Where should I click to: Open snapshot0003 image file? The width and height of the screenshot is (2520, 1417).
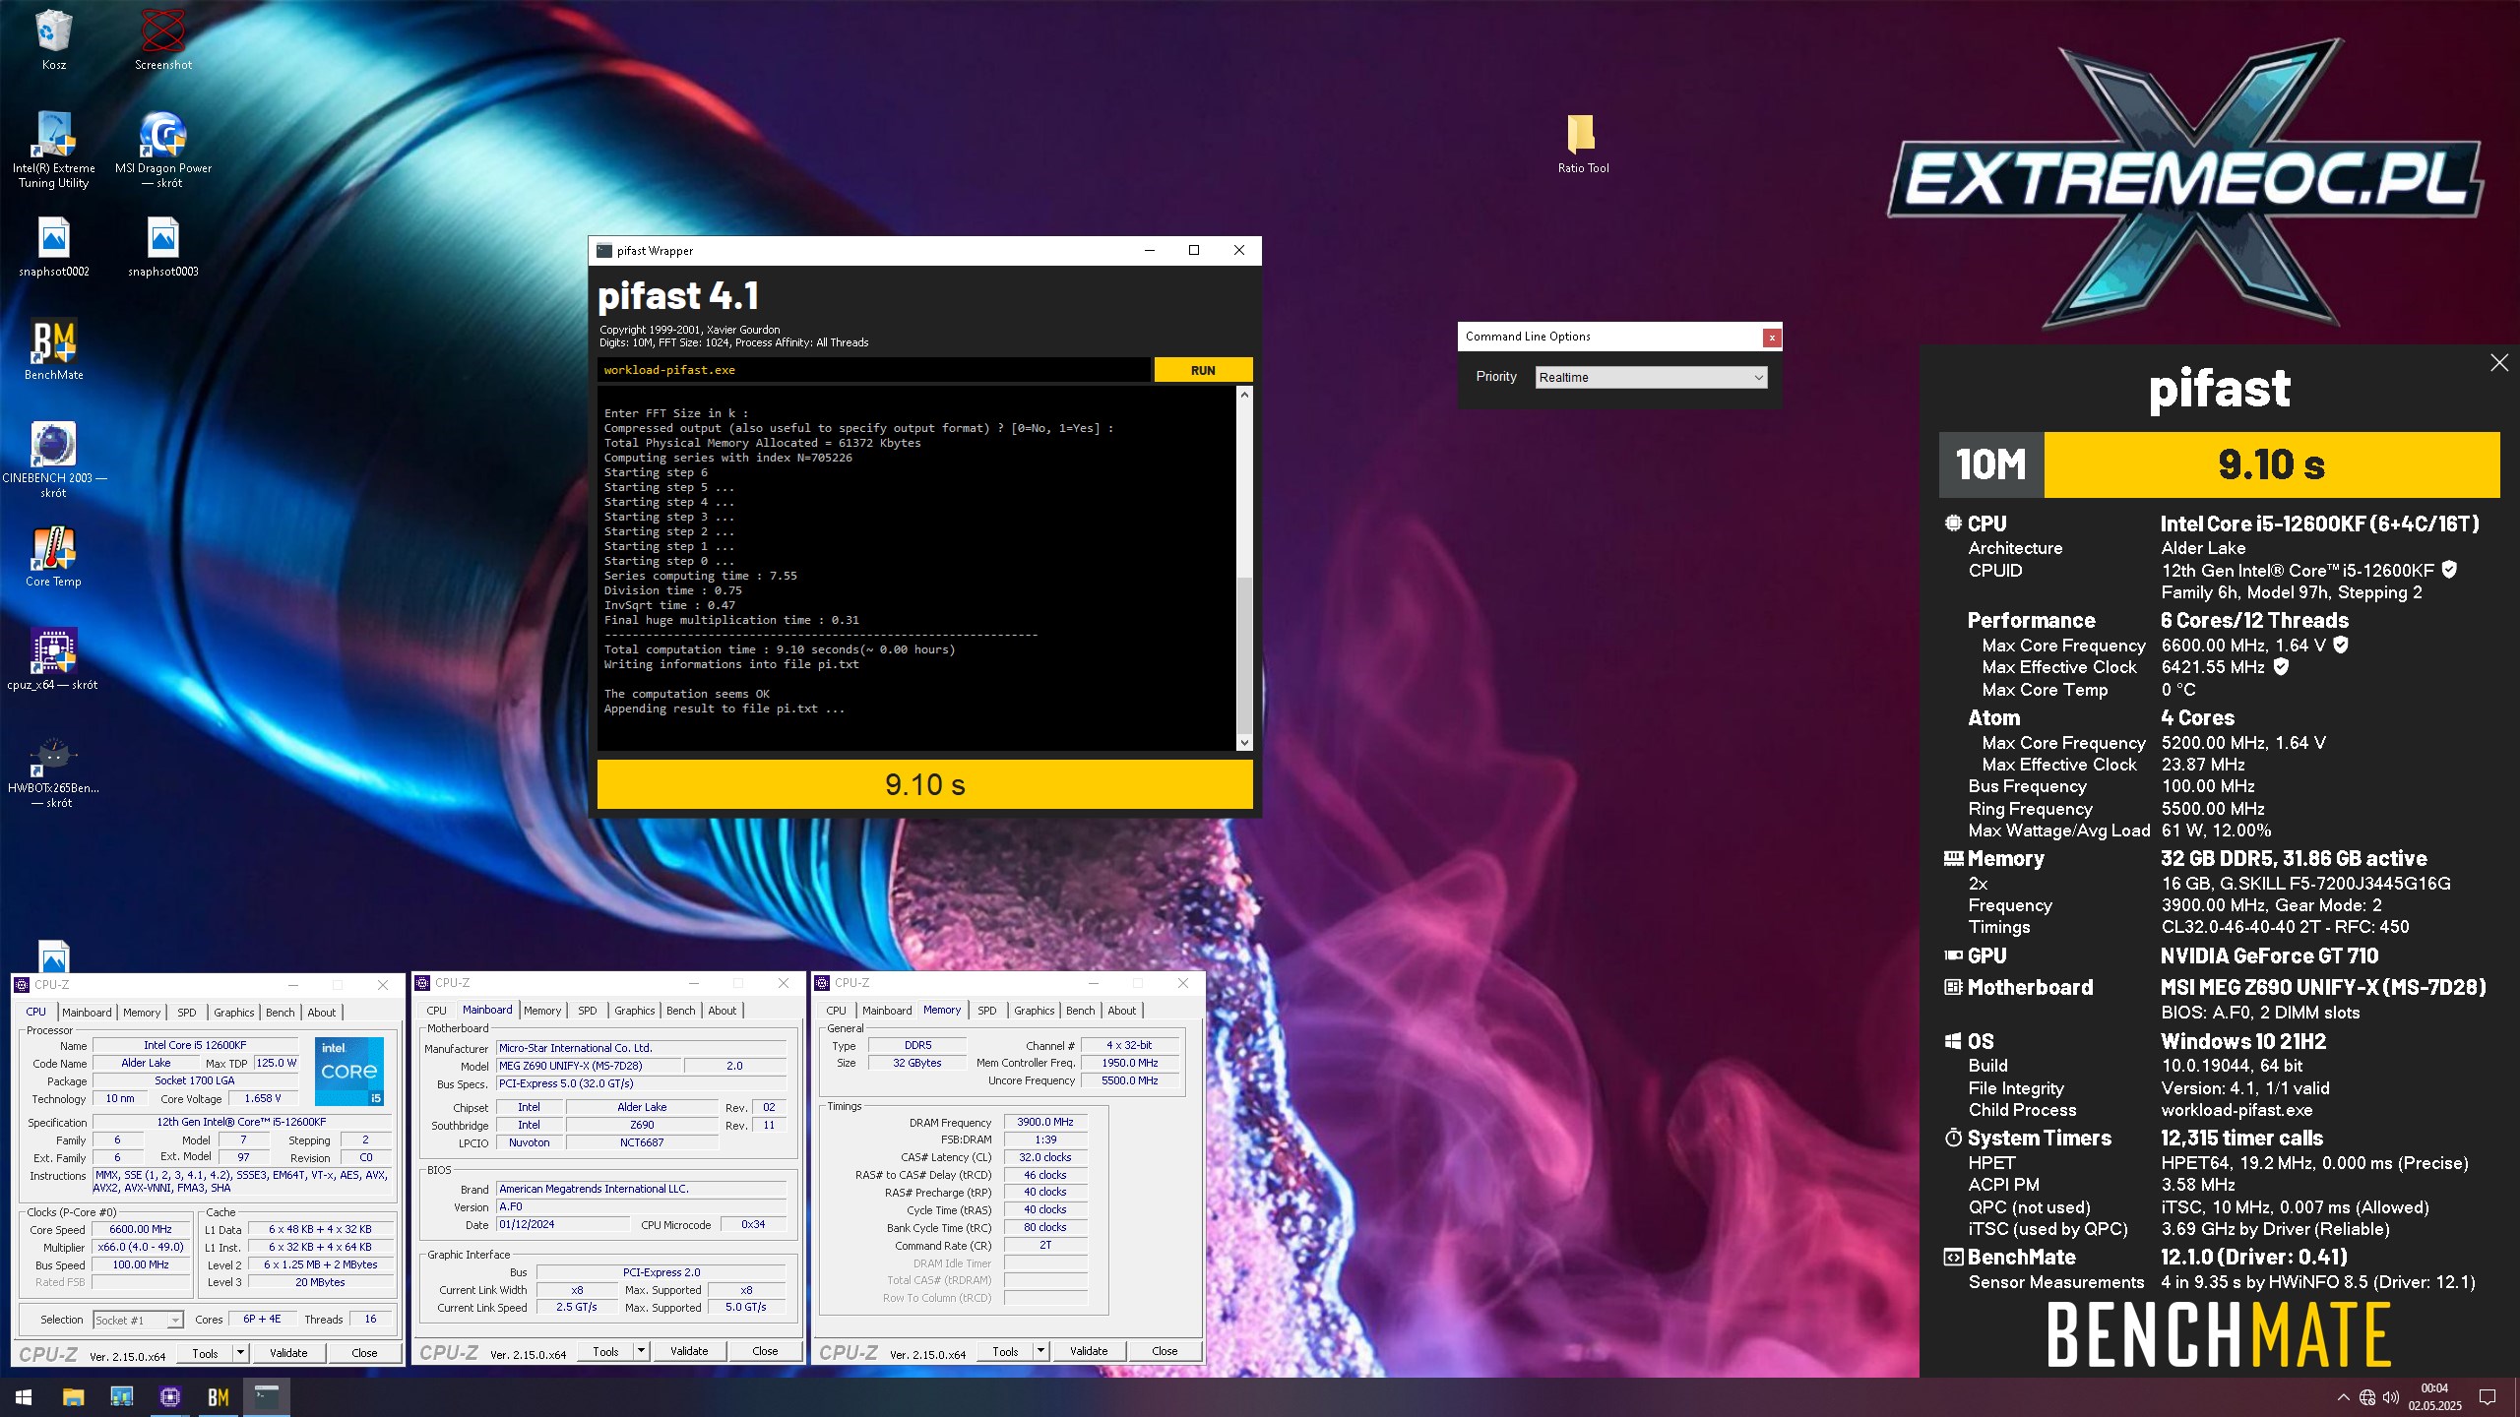coord(163,248)
